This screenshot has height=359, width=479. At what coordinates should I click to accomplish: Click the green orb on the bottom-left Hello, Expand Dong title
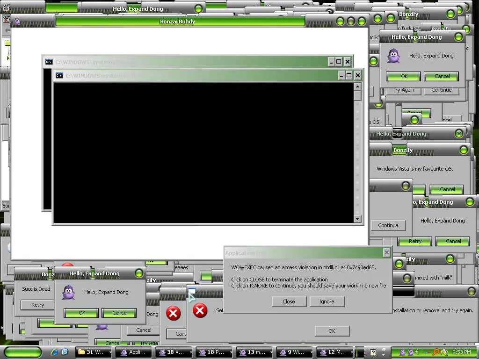pyautogui.click(x=139, y=273)
